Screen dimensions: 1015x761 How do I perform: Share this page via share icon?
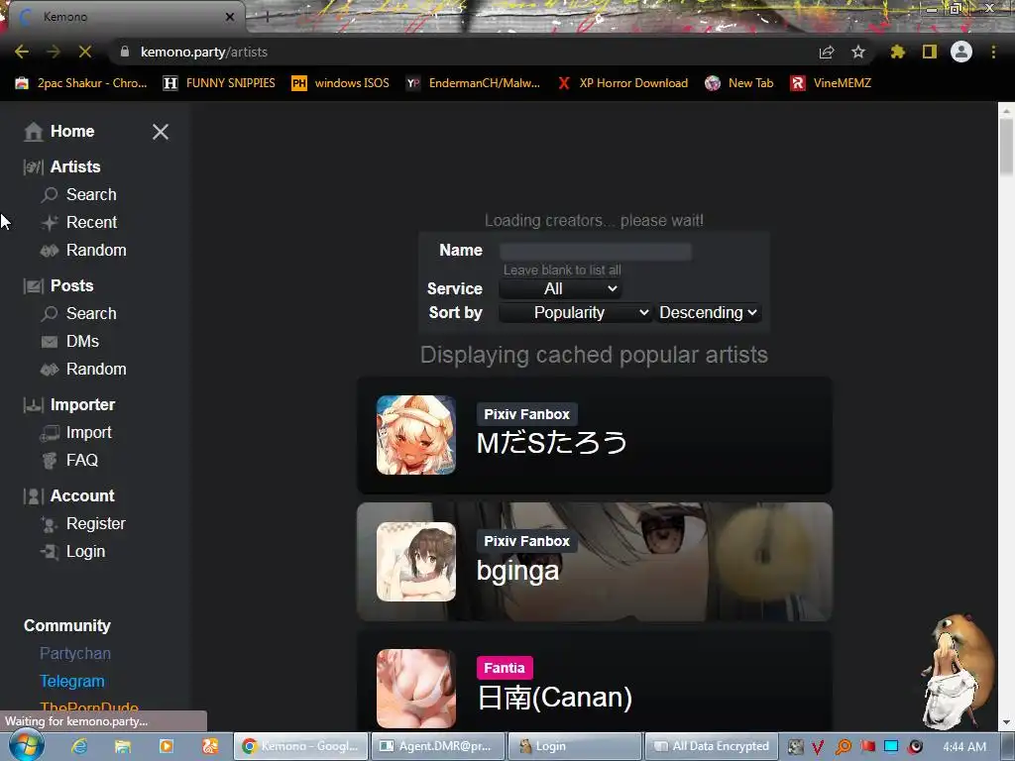click(x=827, y=52)
